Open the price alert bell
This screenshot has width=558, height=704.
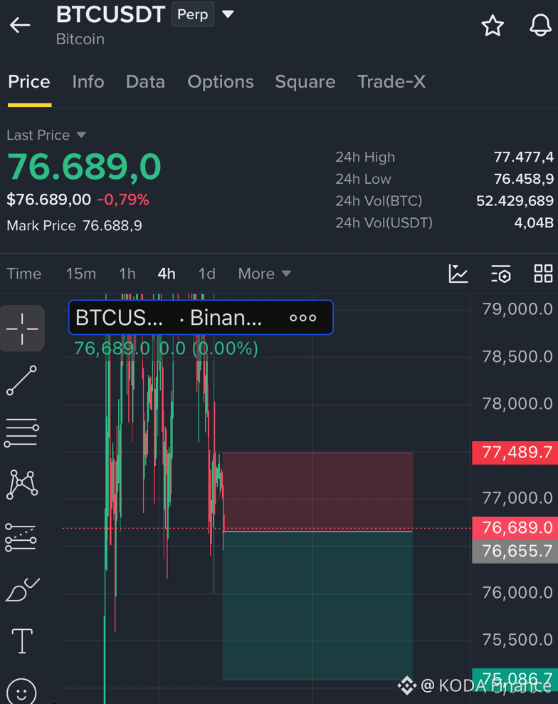pyautogui.click(x=540, y=25)
